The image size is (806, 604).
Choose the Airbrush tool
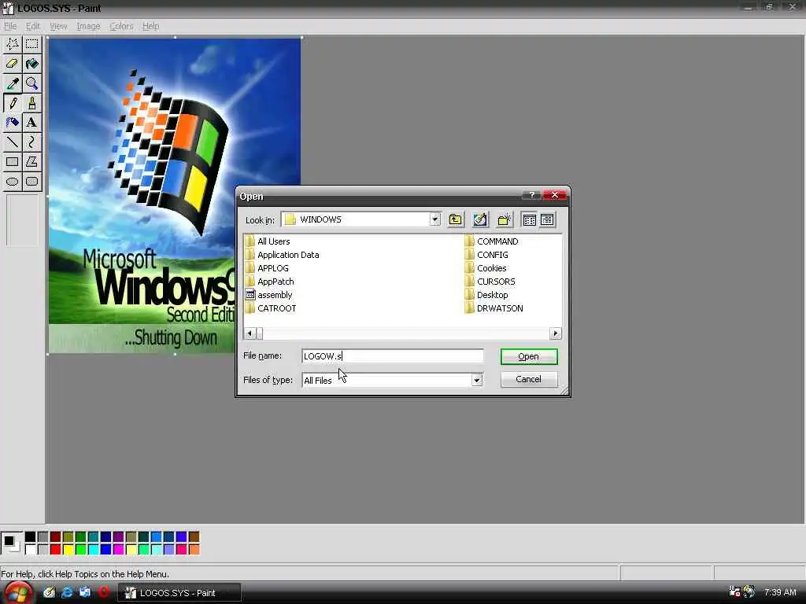tap(13, 122)
